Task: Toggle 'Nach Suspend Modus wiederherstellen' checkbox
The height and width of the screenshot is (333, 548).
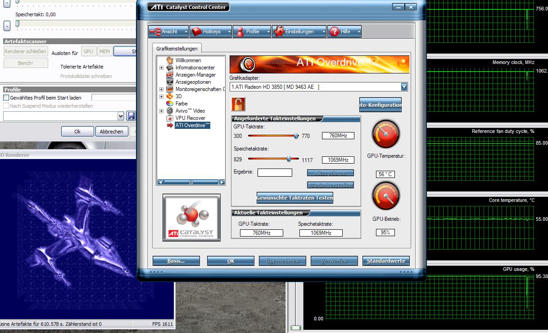Action: click(6, 106)
